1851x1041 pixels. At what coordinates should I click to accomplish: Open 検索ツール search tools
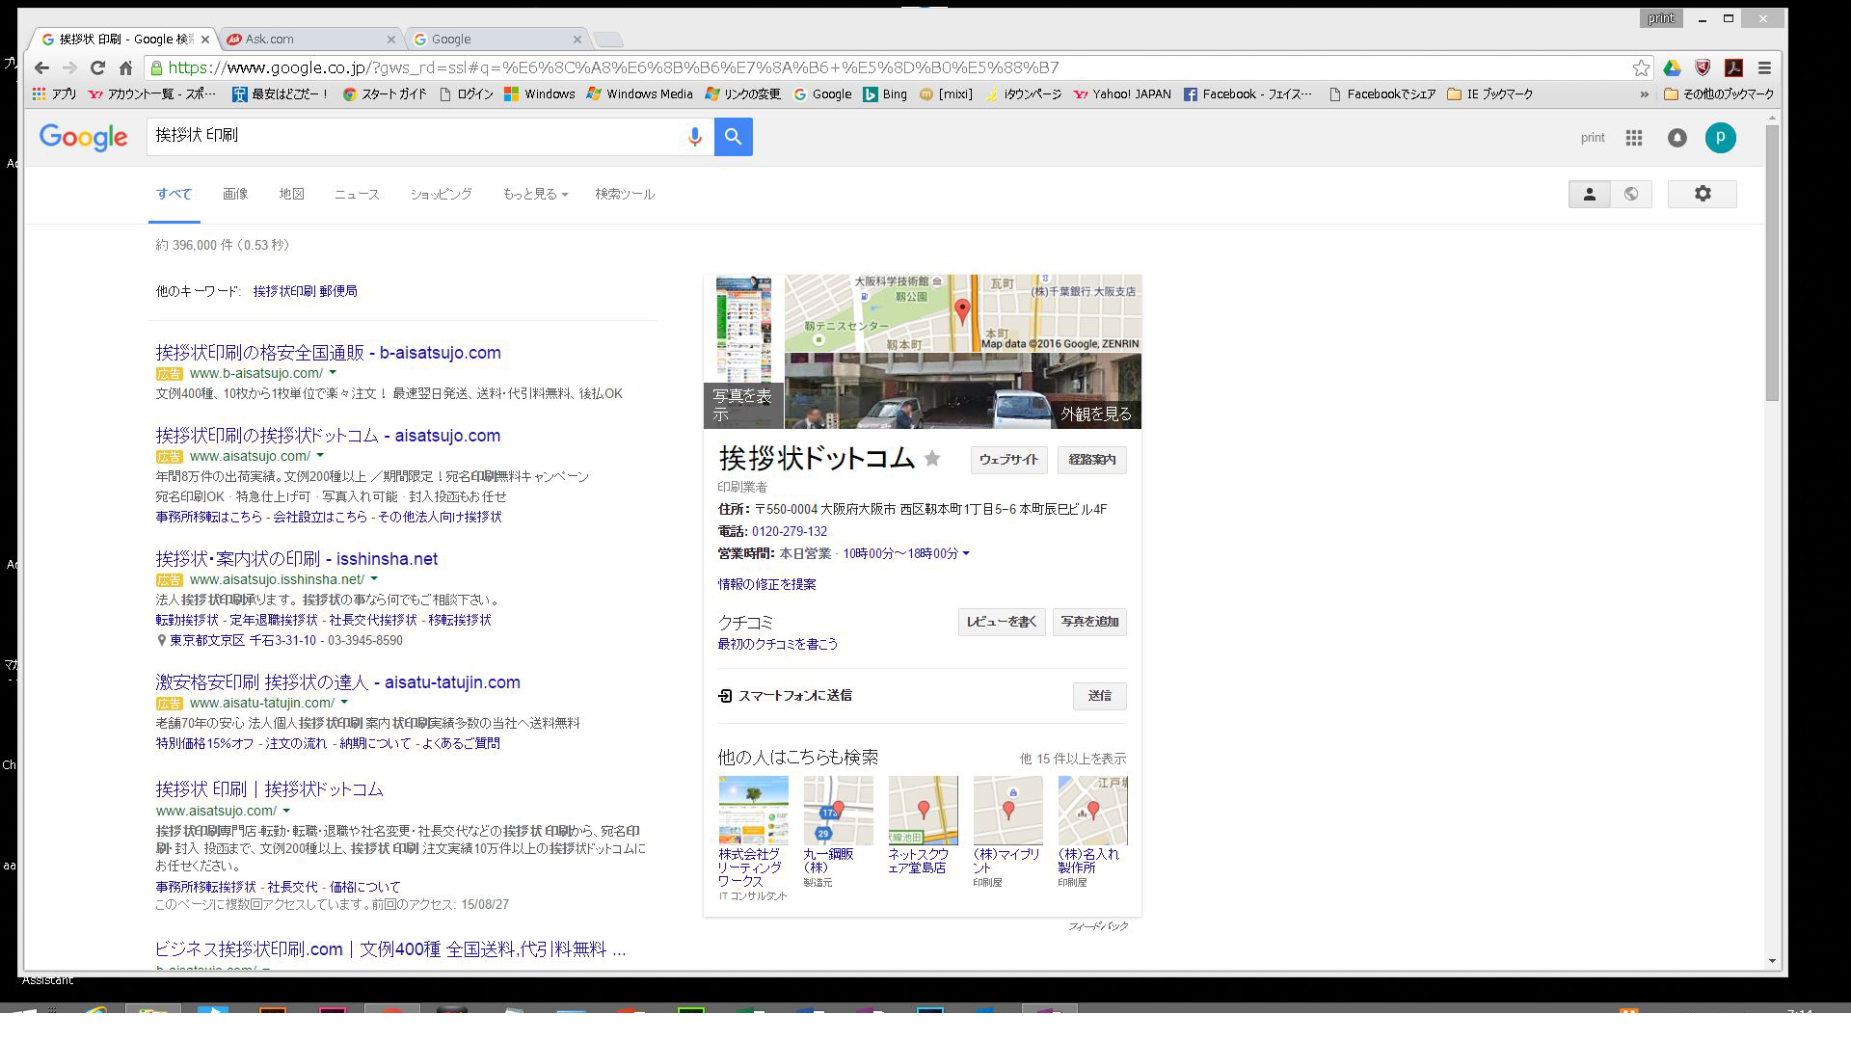click(x=624, y=194)
